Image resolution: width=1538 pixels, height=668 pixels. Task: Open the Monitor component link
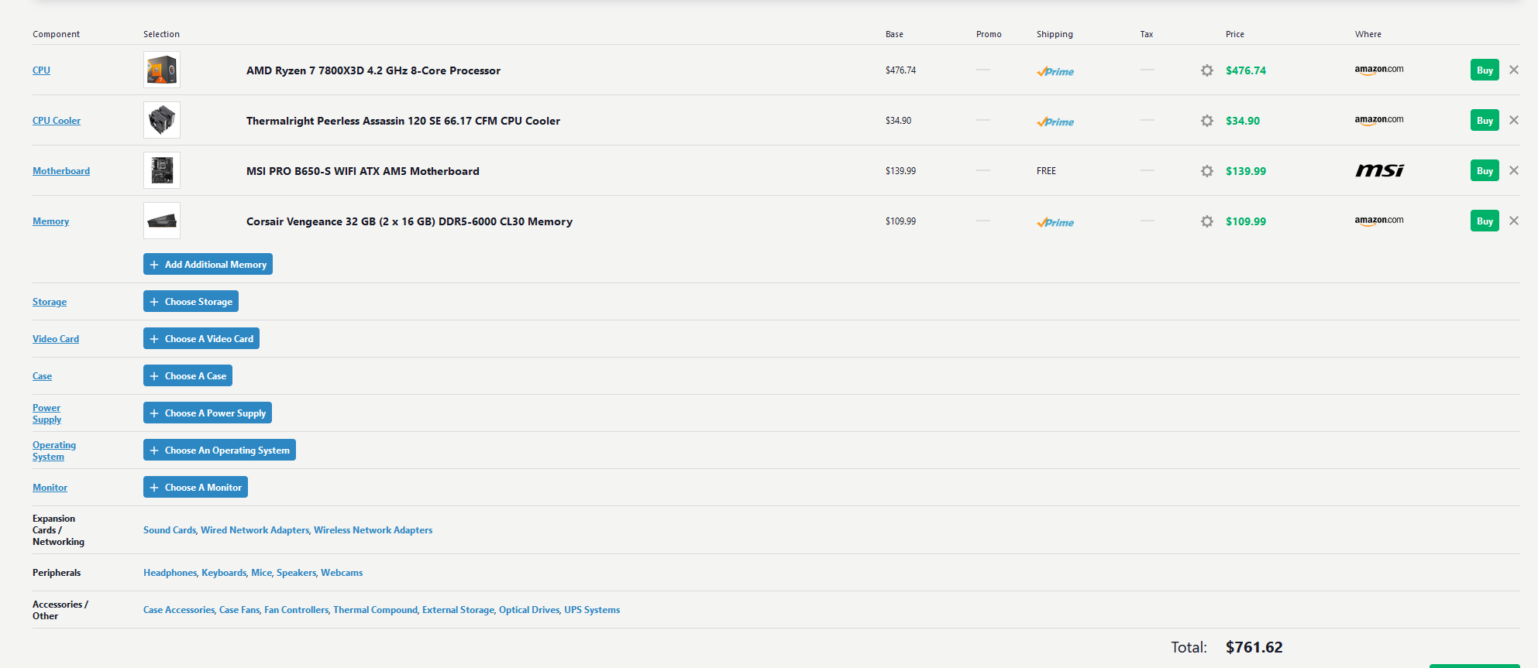50,488
